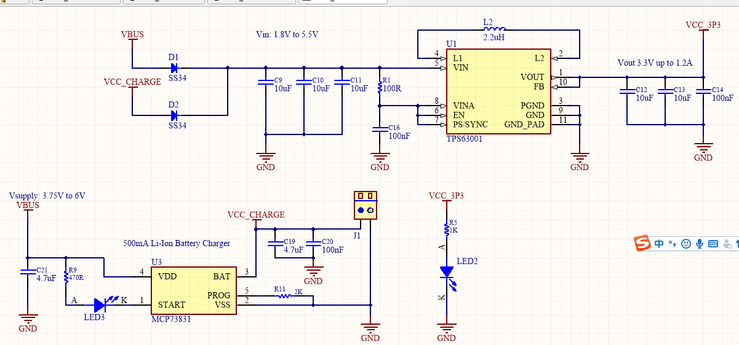Click the 'Vsupply: 3.75V to 6V' note
Image resolution: width=739 pixels, height=345 pixels.
(47, 196)
